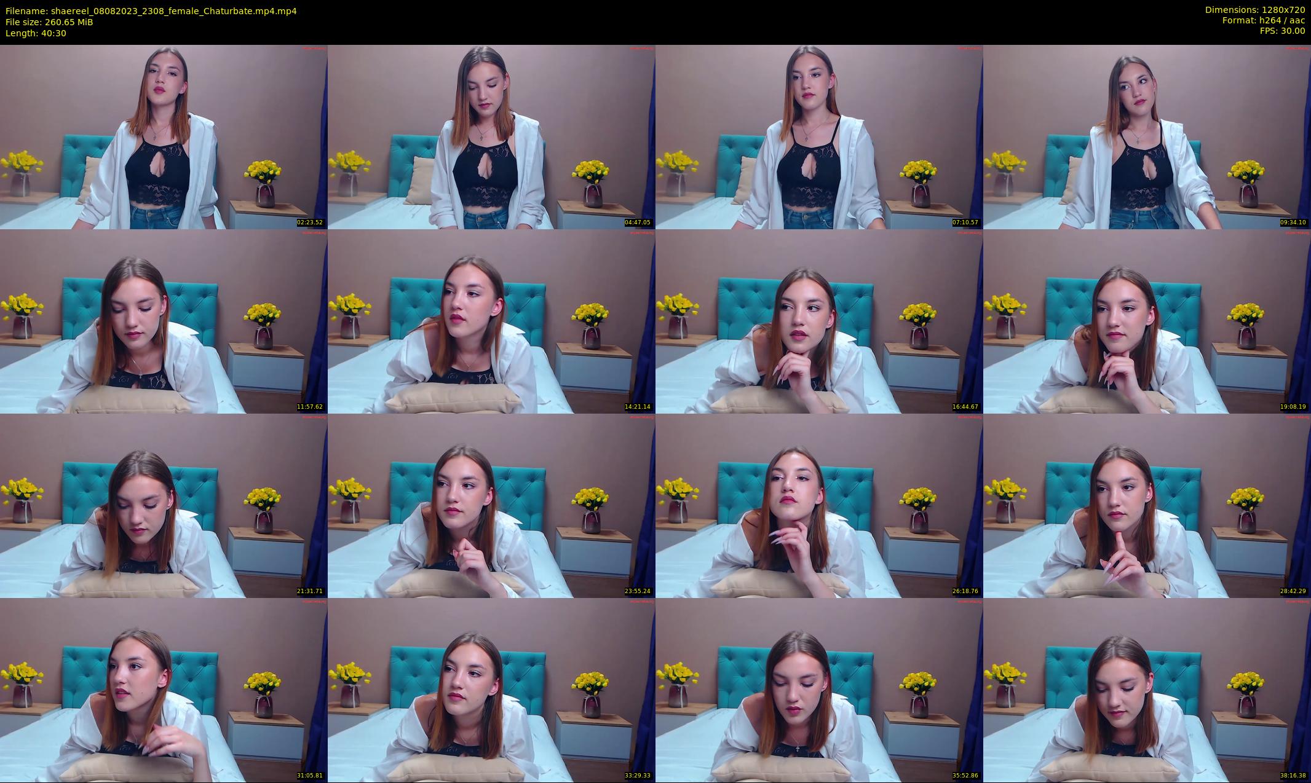Select the frame timestamped 19:08.19
Image resolution: width=1311 pixels, height=783 pixels.
coord(1147,321)
